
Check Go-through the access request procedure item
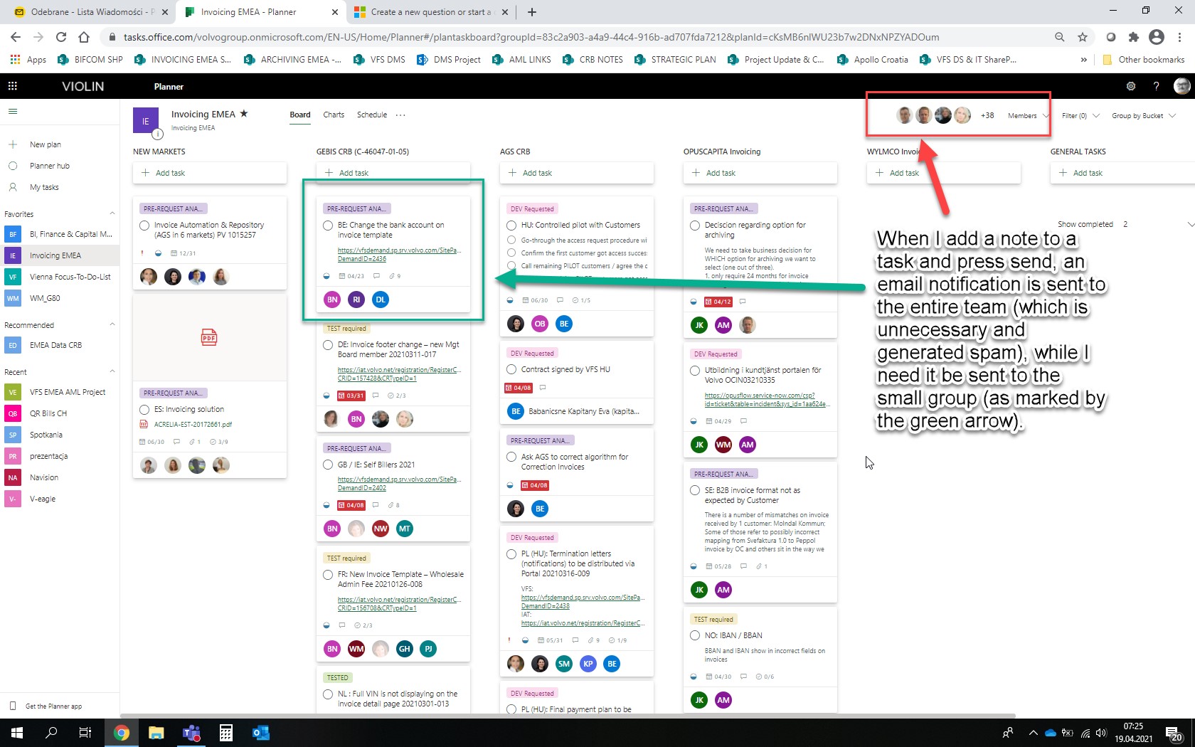(511, 240)
